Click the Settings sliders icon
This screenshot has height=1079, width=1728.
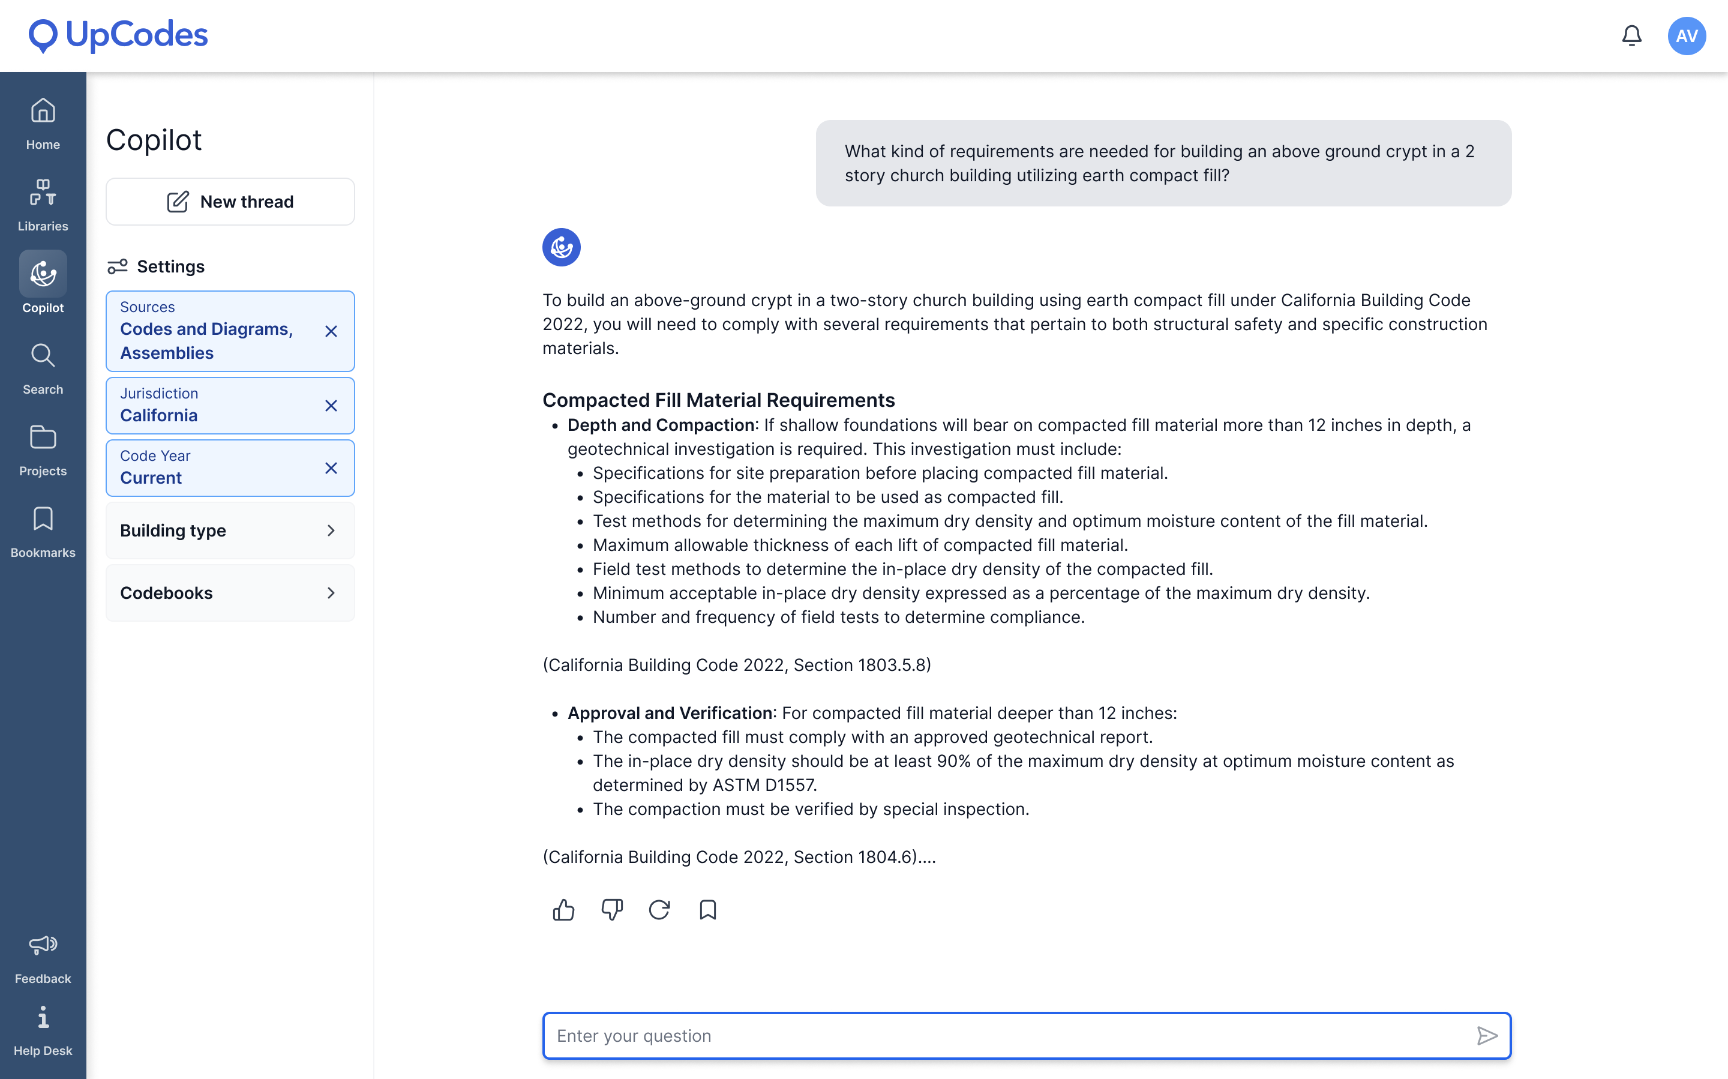pos(117,266)
